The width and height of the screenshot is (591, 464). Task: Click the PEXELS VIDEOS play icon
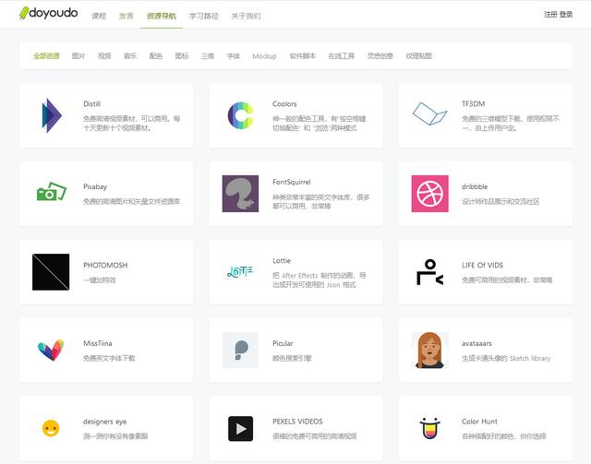(x=240, y=428)
